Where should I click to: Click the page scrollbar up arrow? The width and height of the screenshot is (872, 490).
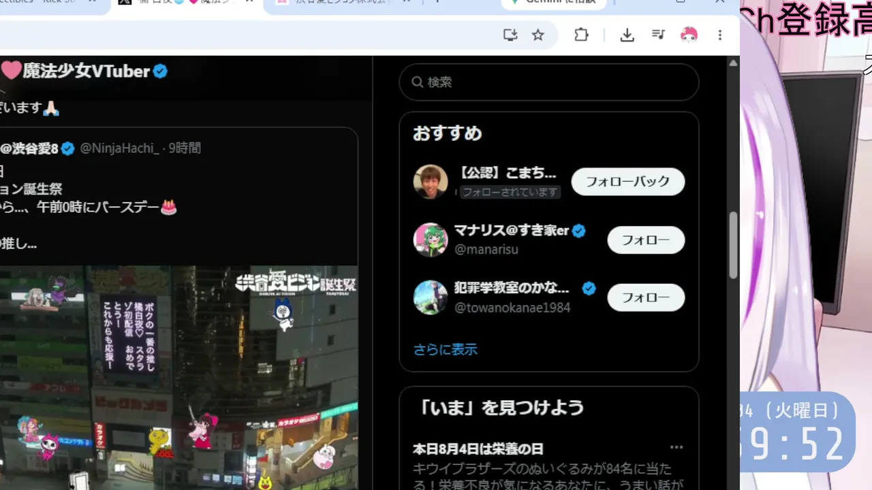[733, 63]
